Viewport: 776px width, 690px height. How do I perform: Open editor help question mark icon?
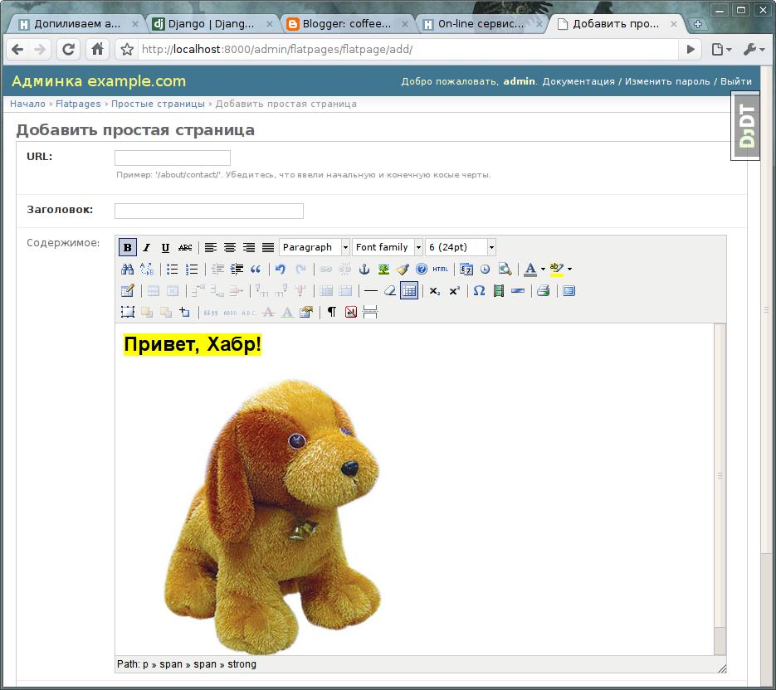(422, 269)
